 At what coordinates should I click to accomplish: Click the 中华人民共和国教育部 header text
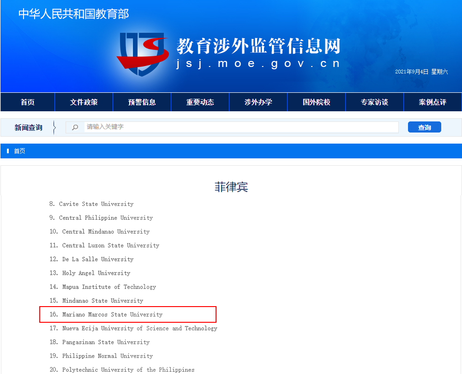(74, 14)
